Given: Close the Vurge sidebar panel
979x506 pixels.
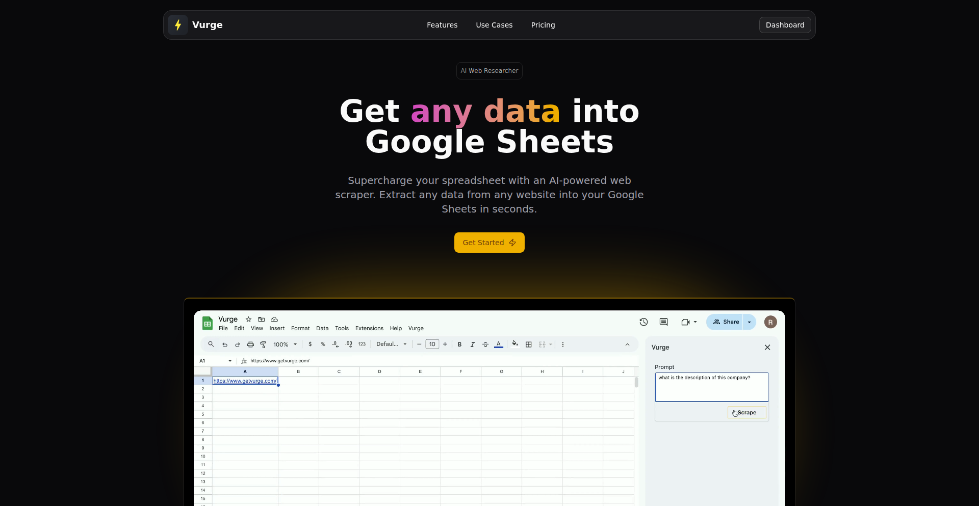Looking at the screenshot, I should [767, 348].
